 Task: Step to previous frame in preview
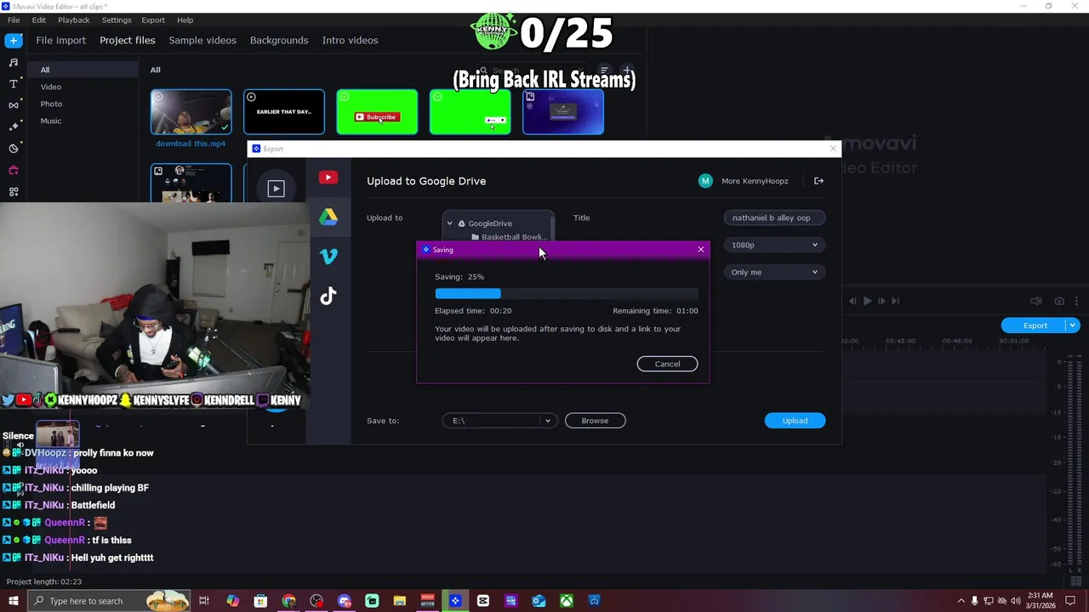(x=852, y=301)
